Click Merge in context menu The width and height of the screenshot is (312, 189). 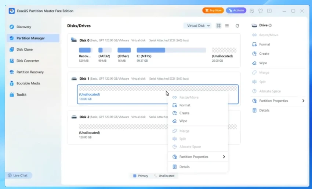click(198, 131)
